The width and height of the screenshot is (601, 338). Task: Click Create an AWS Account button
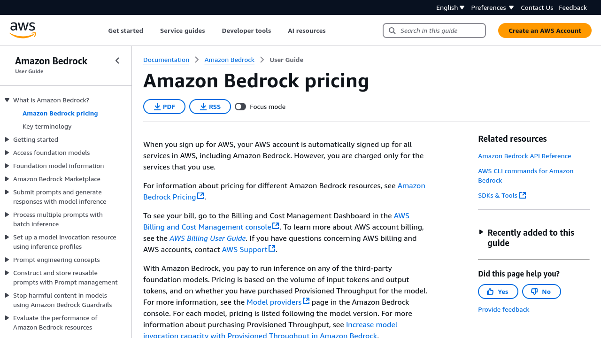tap(545, 31)
